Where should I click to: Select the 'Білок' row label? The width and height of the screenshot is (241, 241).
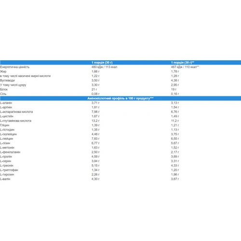click(4, 90)
